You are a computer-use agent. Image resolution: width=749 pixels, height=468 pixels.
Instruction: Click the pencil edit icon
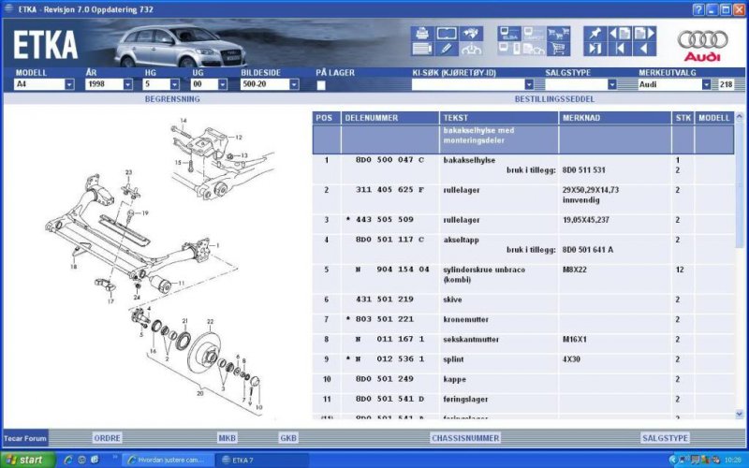(x=447, y=49)
